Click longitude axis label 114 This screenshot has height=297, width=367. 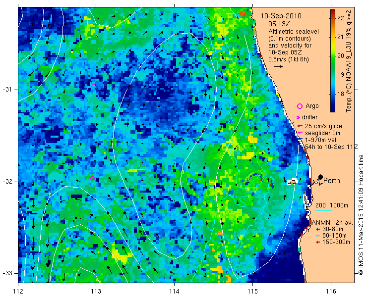pyautogui.click(x=174, y=292)
